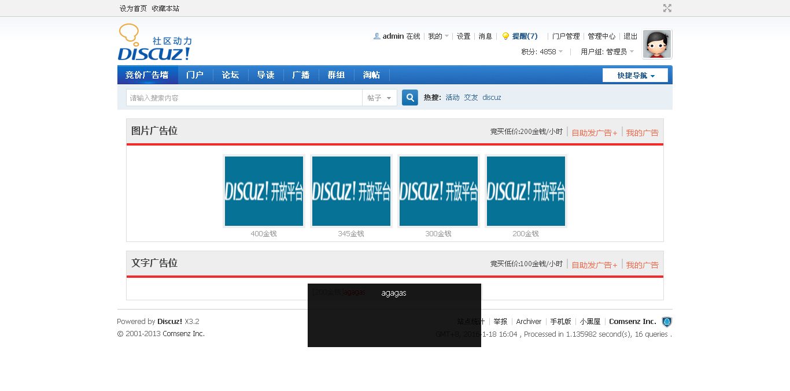
Task: Click the agagas tooltip text
Action: point(394,293)
